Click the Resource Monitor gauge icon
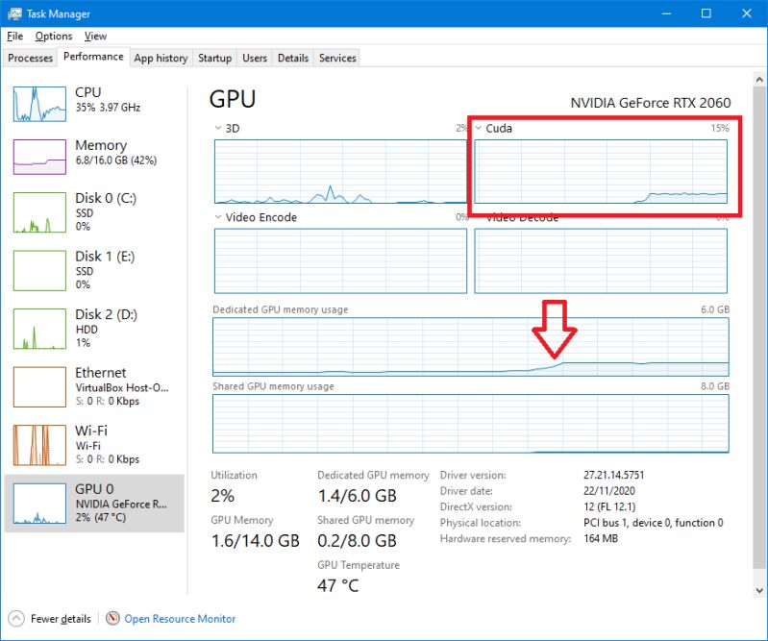The width and height of the screenshot is (768, 641). click(112, 618)
